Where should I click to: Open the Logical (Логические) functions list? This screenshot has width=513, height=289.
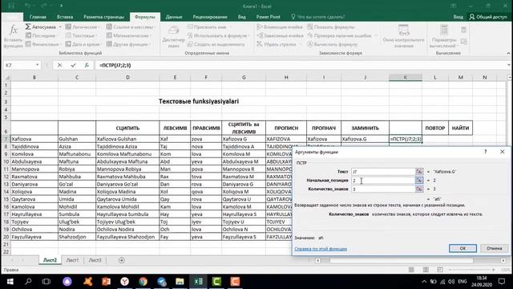tap(83, 26)
